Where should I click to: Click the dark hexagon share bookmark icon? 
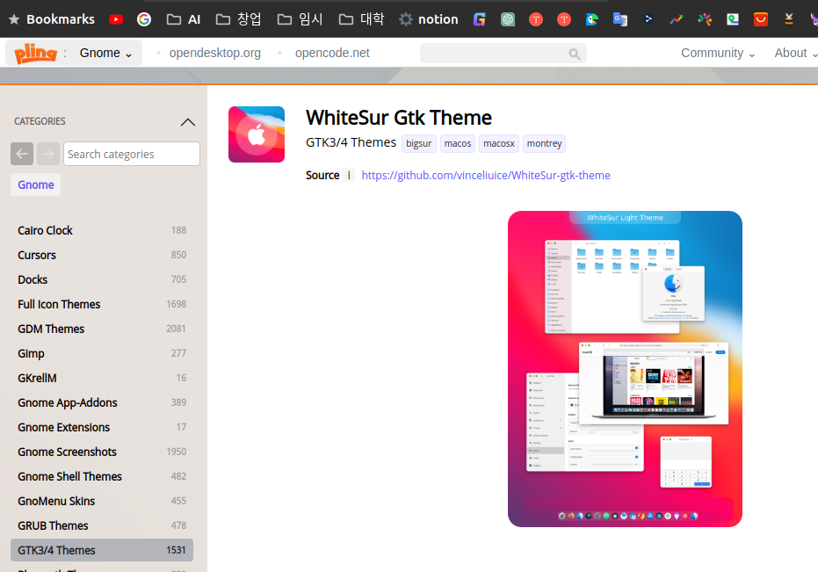pyautogui.click(x=648, y=19)
